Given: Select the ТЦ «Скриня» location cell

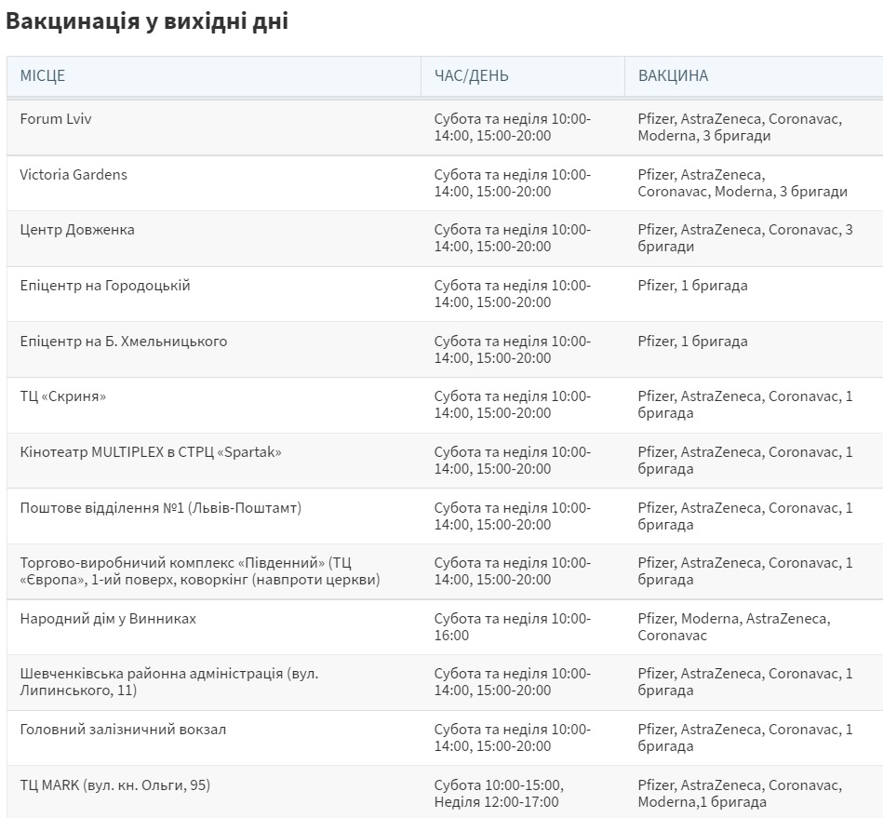Looking at the screenshot, I should [63, 396].
